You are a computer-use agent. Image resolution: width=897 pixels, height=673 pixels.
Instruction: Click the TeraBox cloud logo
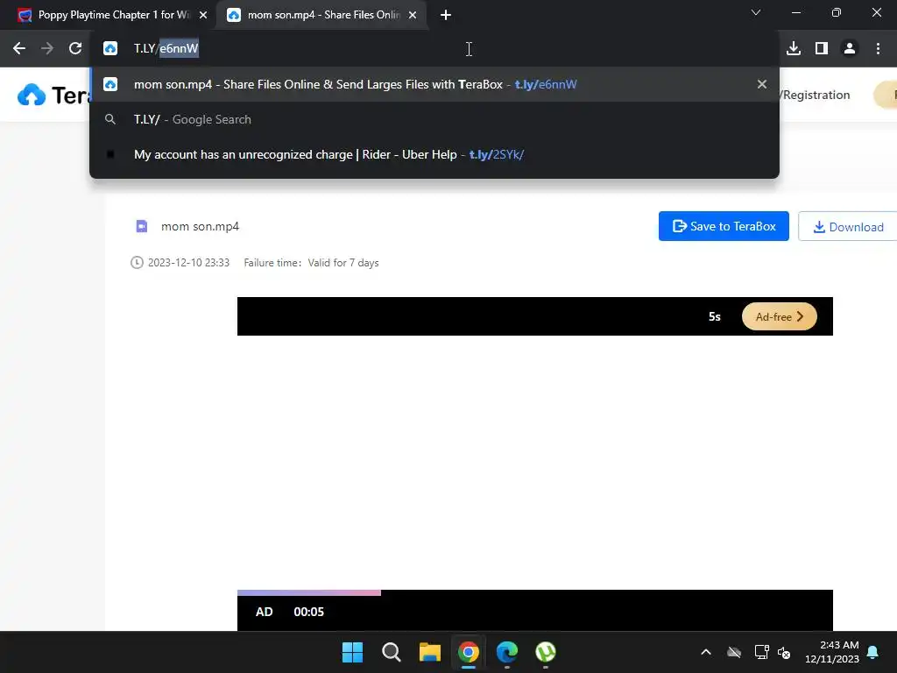coord(32,95)
